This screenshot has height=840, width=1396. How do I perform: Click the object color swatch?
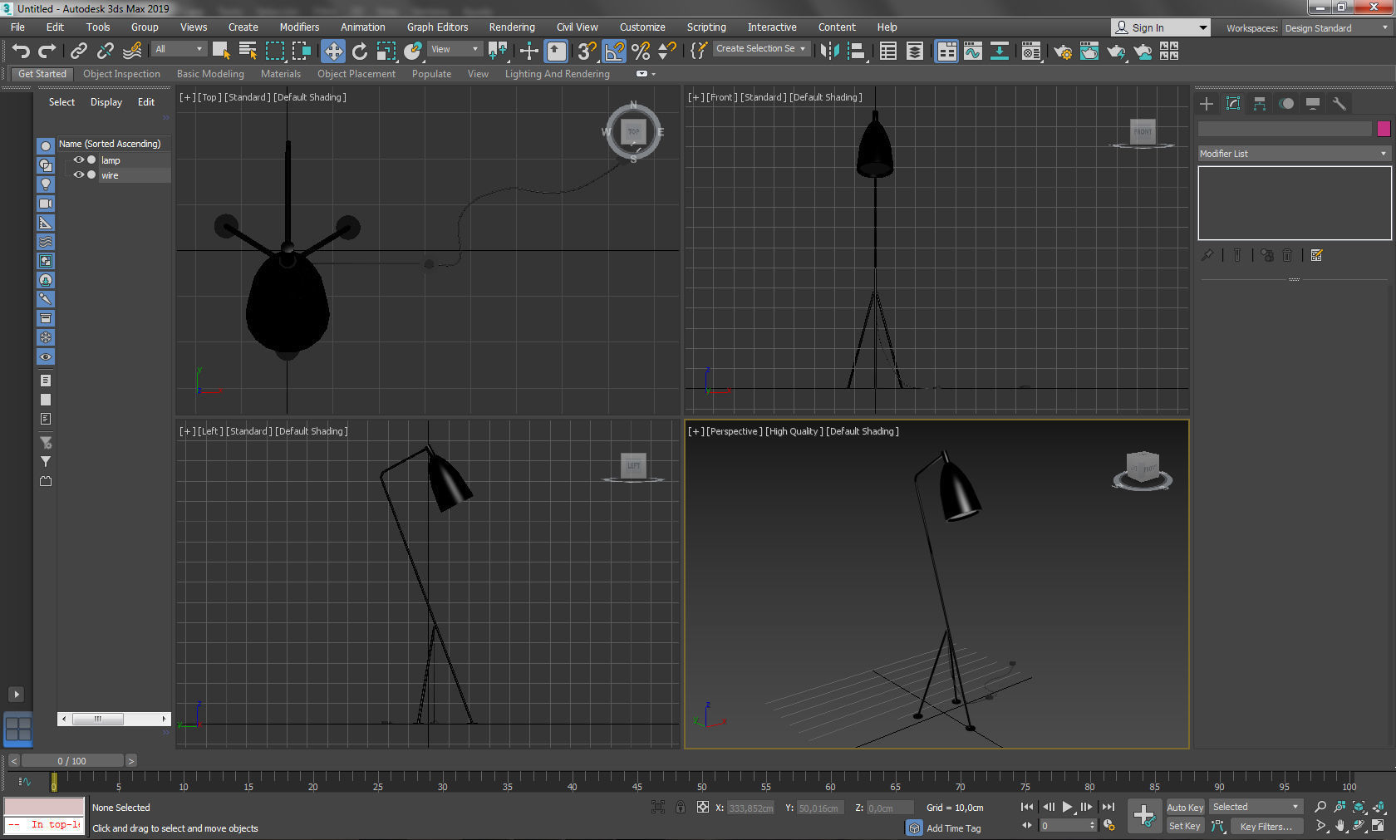(1384, 129)
